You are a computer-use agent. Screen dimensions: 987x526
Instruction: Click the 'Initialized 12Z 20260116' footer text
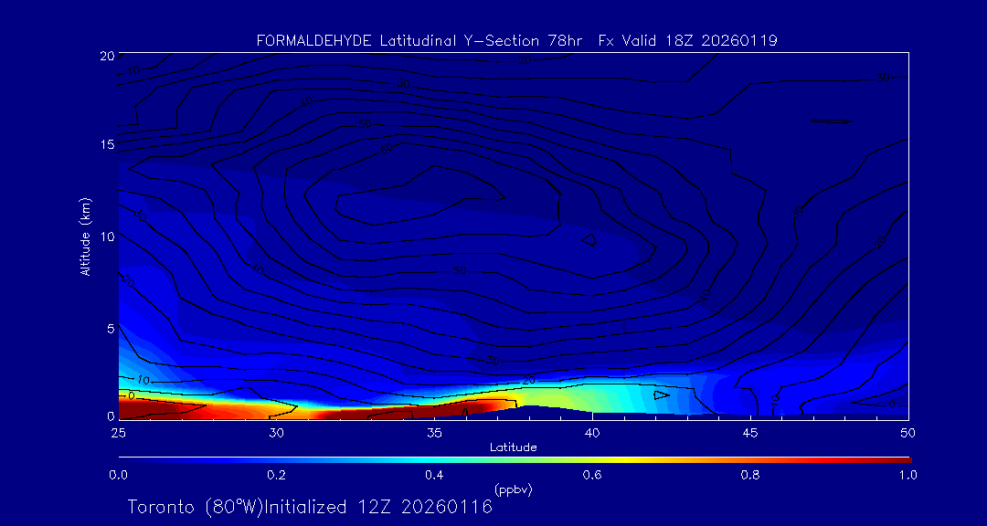point(377,507)
